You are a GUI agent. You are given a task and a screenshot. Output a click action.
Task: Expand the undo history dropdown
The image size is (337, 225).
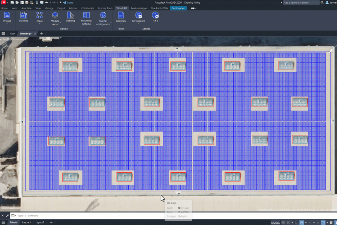[50, 2]
